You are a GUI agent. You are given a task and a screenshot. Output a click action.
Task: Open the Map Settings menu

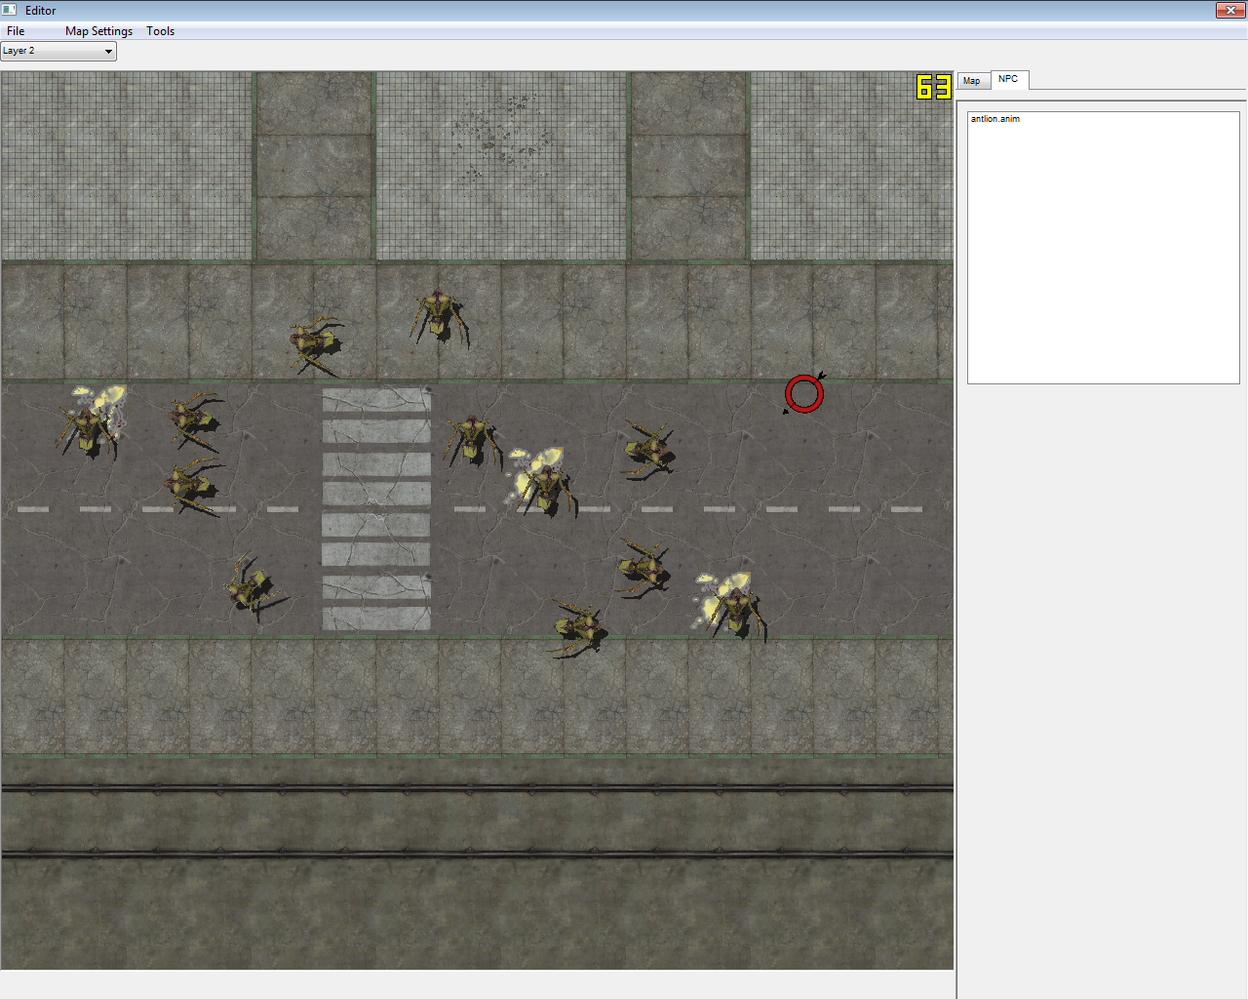(x=98, y=31)
